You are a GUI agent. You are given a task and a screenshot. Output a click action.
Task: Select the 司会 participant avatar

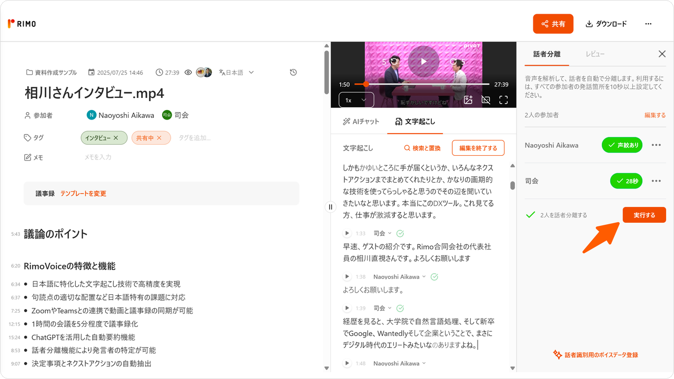[x=167, y=115]
